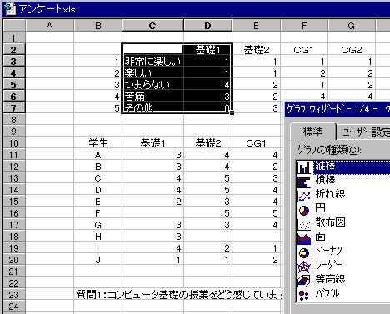Select row 2 header
The width and height of the screenshot is (390, 314).
14,50
